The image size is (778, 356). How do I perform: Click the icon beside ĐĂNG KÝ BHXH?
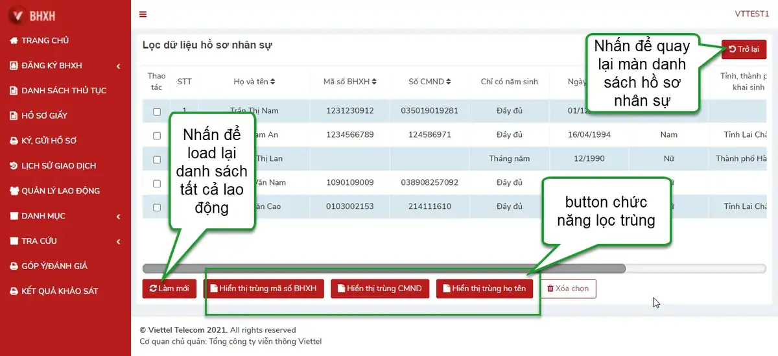coord(13,65)
